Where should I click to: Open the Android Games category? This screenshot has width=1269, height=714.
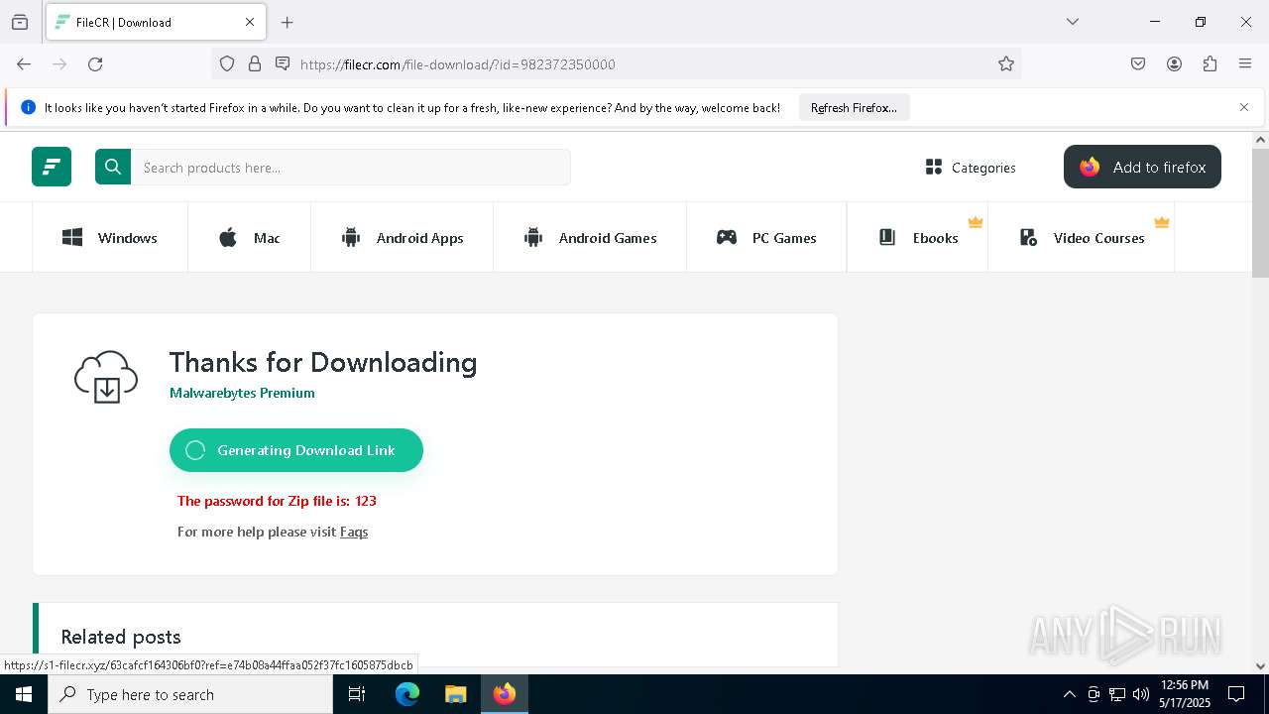pyautogui.click(x=590, y=238)
